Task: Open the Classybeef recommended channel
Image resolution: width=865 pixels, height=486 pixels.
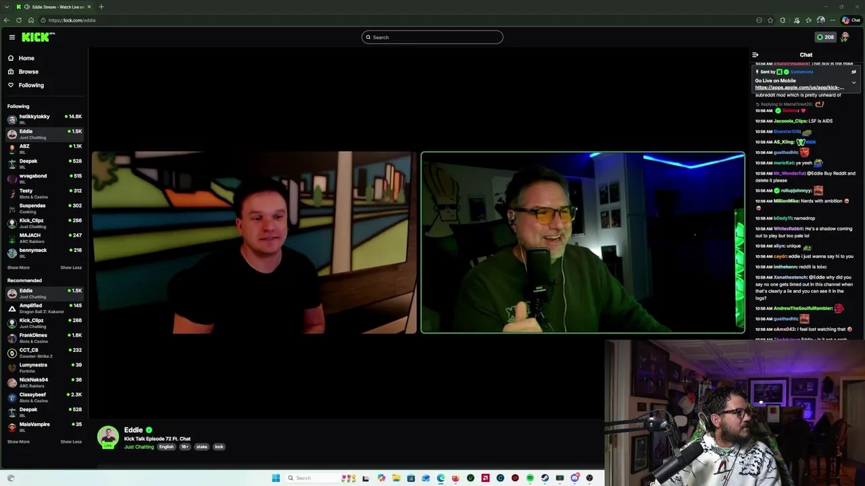Action: pyautogui.click(x=45, y=397)
